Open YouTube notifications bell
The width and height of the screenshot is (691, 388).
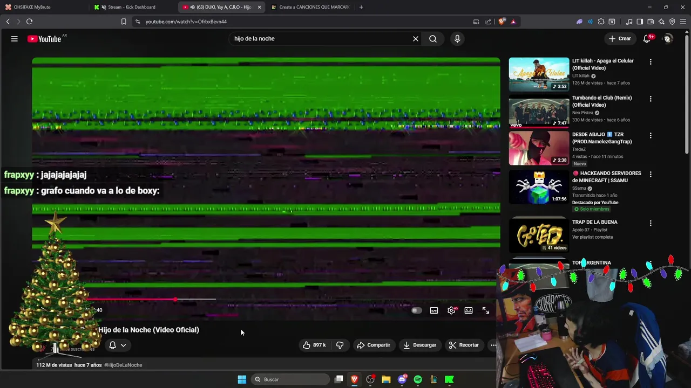pos(647,39)
